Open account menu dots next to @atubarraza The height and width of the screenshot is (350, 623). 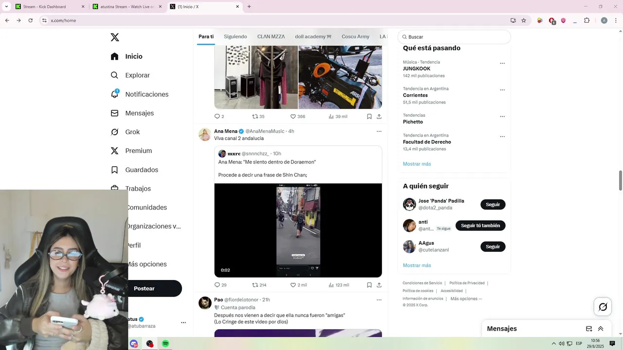tap(183, 322)
